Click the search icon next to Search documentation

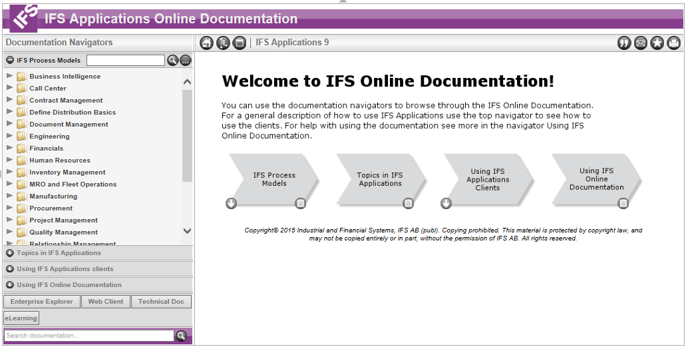tap(181, 336)
